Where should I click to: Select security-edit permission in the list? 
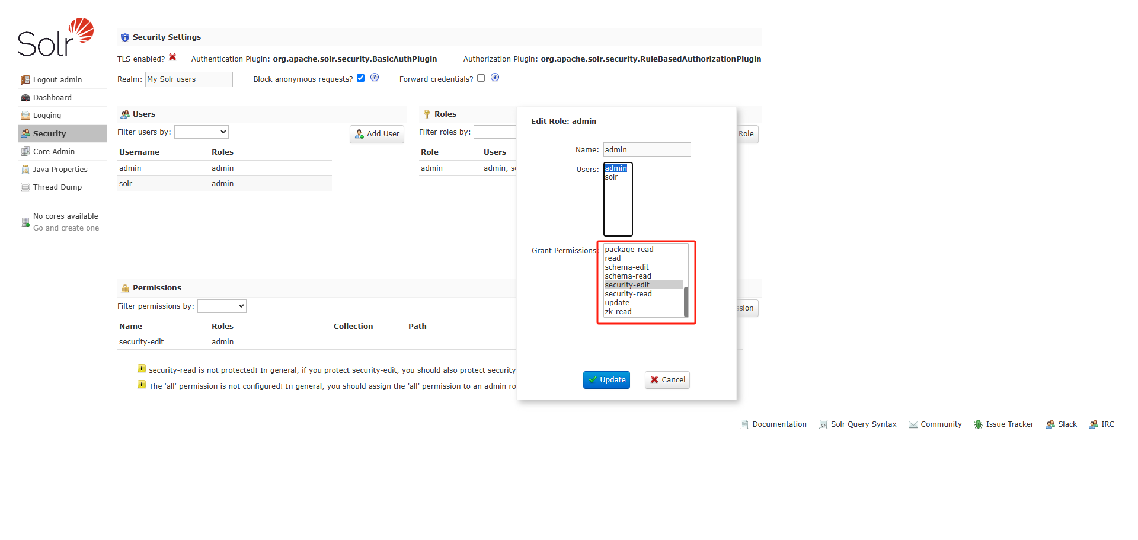click(643, 285)
